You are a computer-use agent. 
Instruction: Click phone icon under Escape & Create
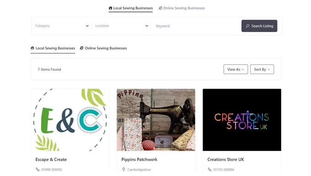click(x=38, y=170)
